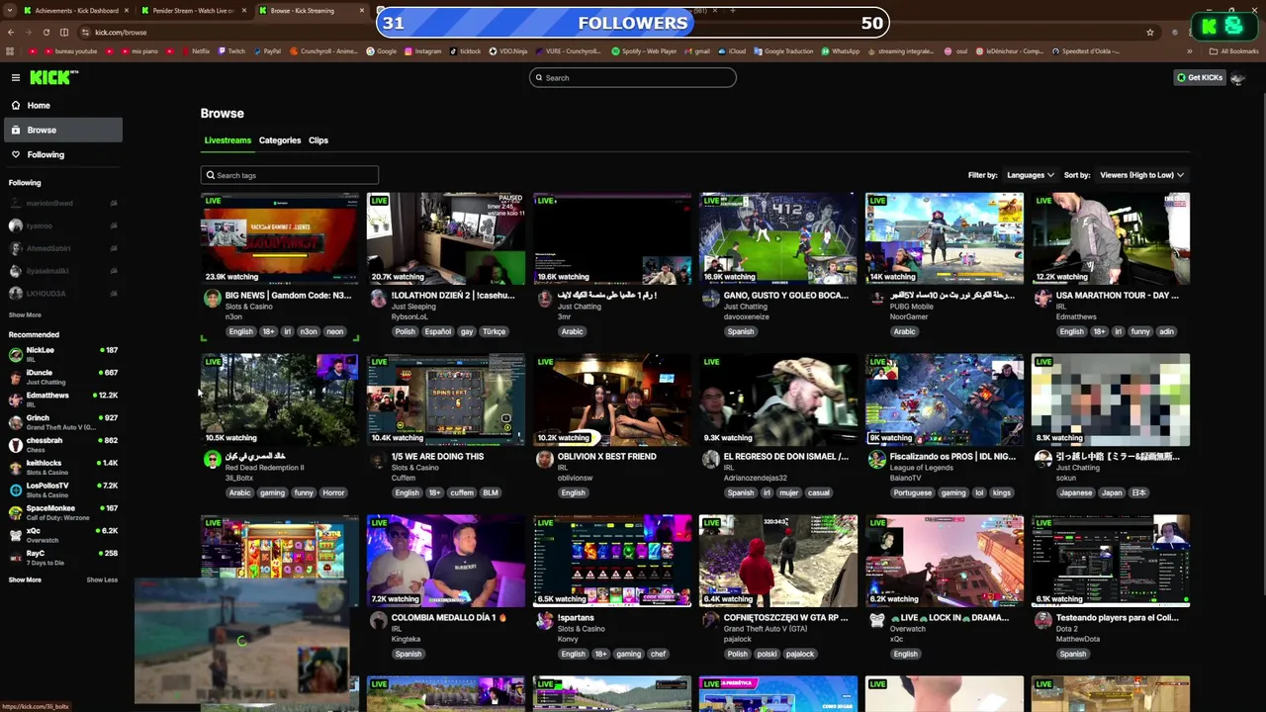Switch to the Livestreams tab

tap(227, 140)
